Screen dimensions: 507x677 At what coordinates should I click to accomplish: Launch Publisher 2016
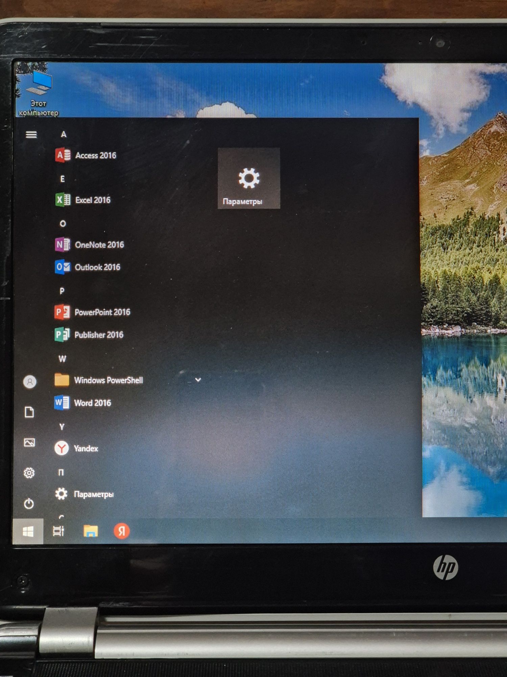click(89, 335)
